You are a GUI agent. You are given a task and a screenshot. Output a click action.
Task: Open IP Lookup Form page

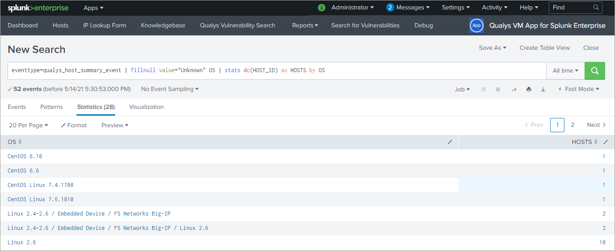[105, 26]
